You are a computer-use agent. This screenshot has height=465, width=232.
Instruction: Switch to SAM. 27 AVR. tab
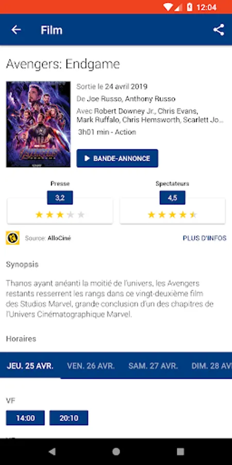click(153, 366)
